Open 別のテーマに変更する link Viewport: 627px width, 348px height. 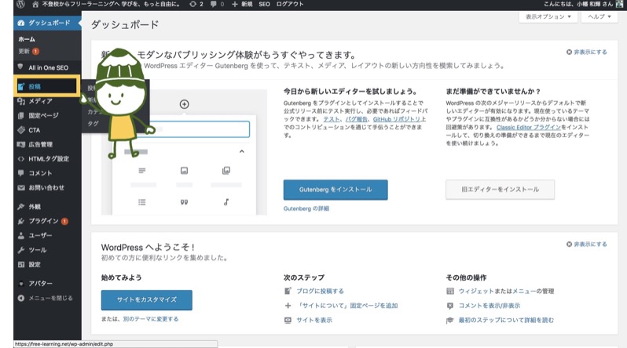click(151, 319)
